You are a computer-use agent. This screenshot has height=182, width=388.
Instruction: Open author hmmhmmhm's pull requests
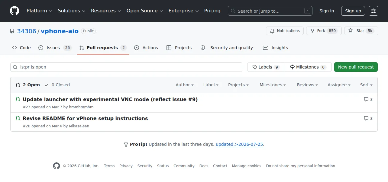81,107
